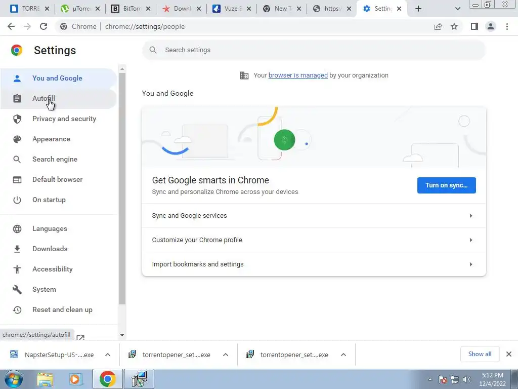Switch to the Vuze tab
Viewport: 518px width, 389px height.
(x=232, y=9)
